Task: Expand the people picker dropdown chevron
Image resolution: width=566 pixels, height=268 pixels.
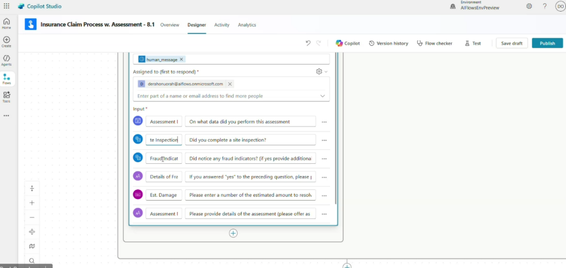Action: [x=323, y=96]
